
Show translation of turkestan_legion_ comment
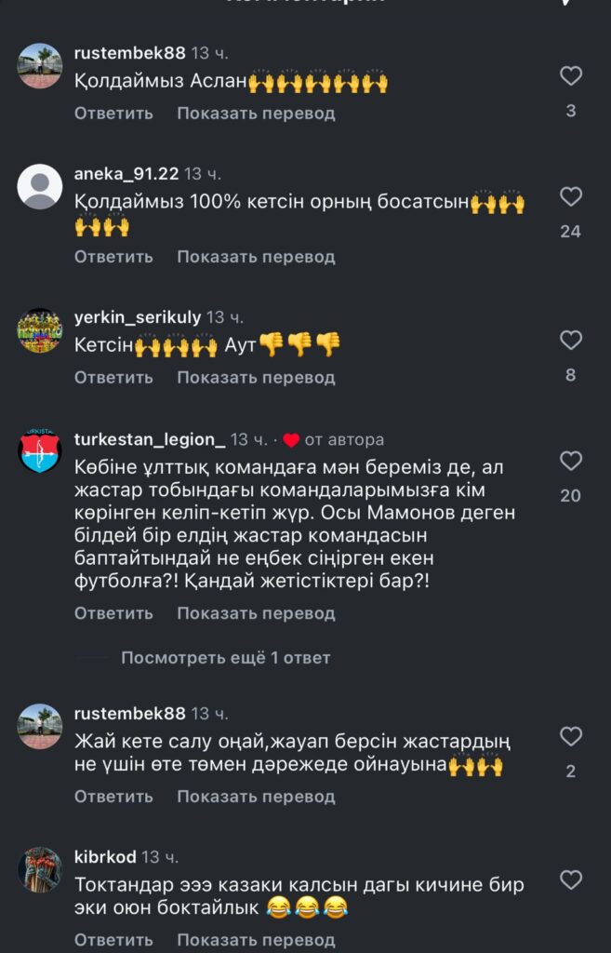point(256,613)
